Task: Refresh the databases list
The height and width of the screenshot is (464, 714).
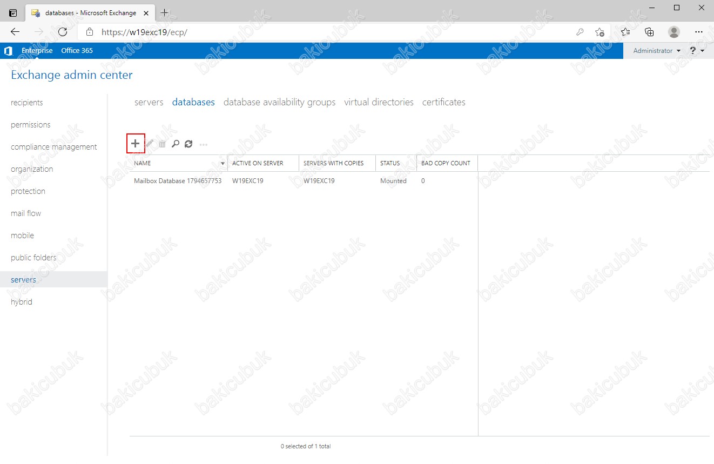Action: 188,144
